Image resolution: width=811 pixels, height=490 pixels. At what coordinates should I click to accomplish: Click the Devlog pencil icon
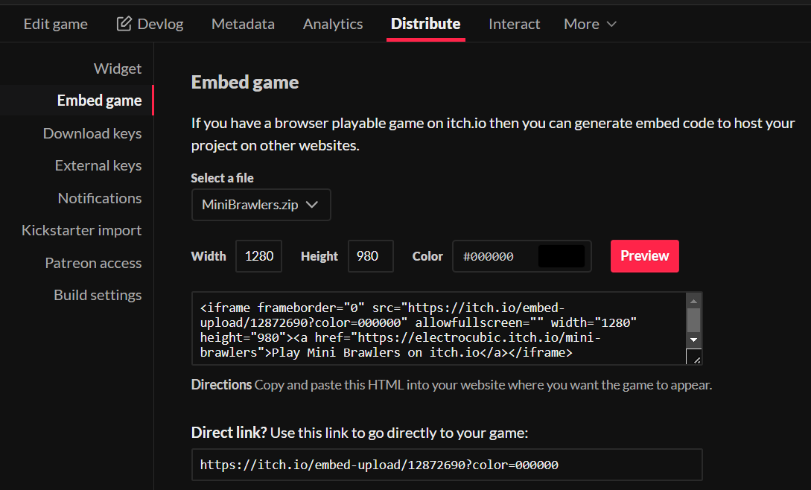click(124, 23)
